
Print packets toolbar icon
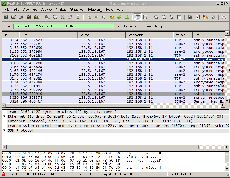(x=78, y=17)
